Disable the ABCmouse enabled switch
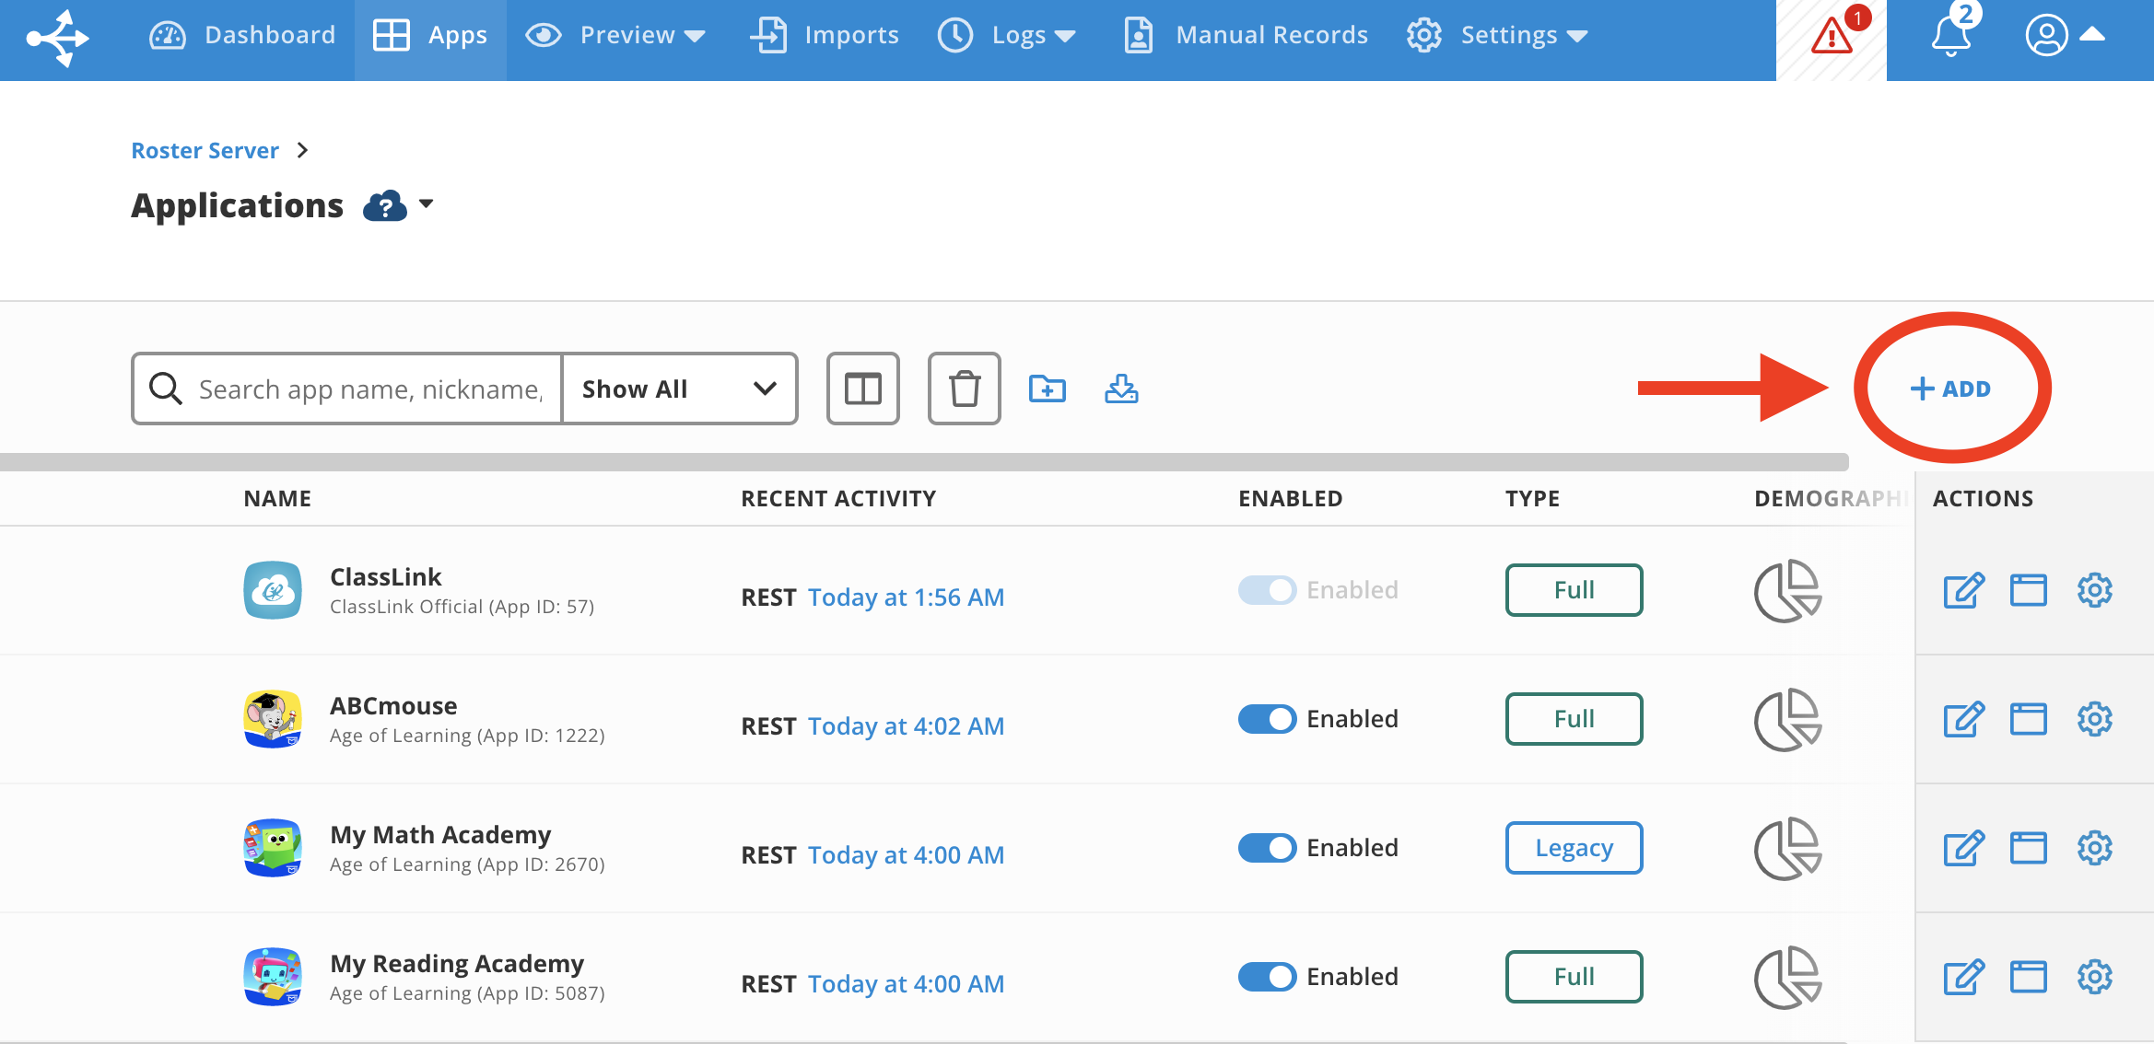2154x1044 pixels. pos(1267,719)
